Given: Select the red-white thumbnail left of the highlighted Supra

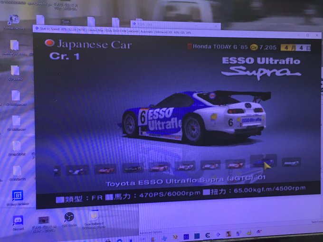Looking at the screenshot, I should coord(235,164).
